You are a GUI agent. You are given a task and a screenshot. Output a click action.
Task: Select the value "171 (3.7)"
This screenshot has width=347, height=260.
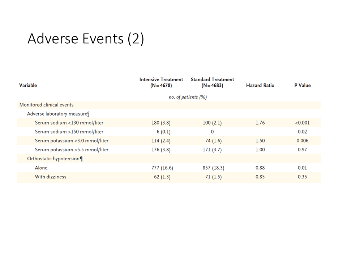pyautogui.click(x=212, y=149)
